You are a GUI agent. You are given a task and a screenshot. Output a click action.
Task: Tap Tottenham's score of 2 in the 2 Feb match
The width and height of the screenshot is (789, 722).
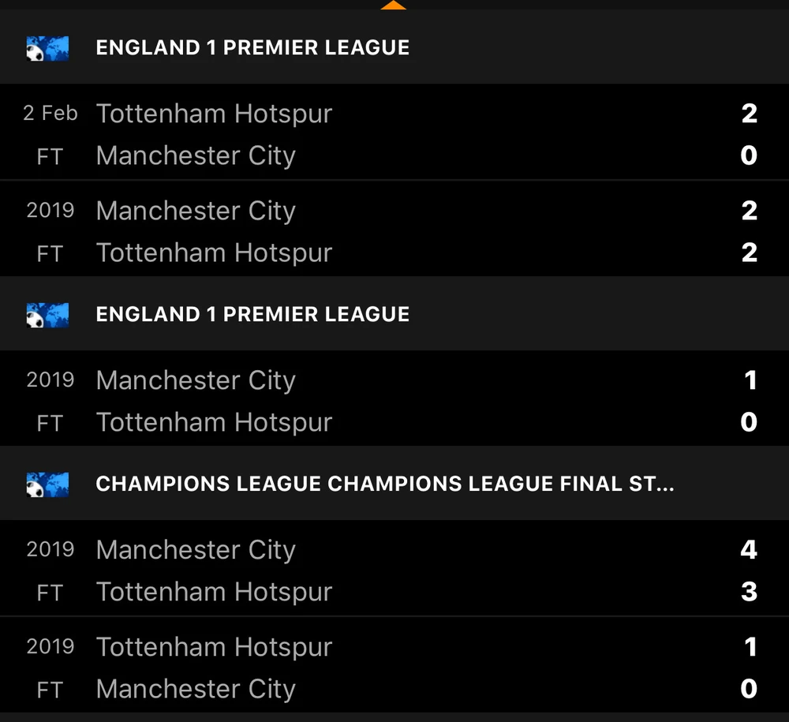[x=749, y=114]
